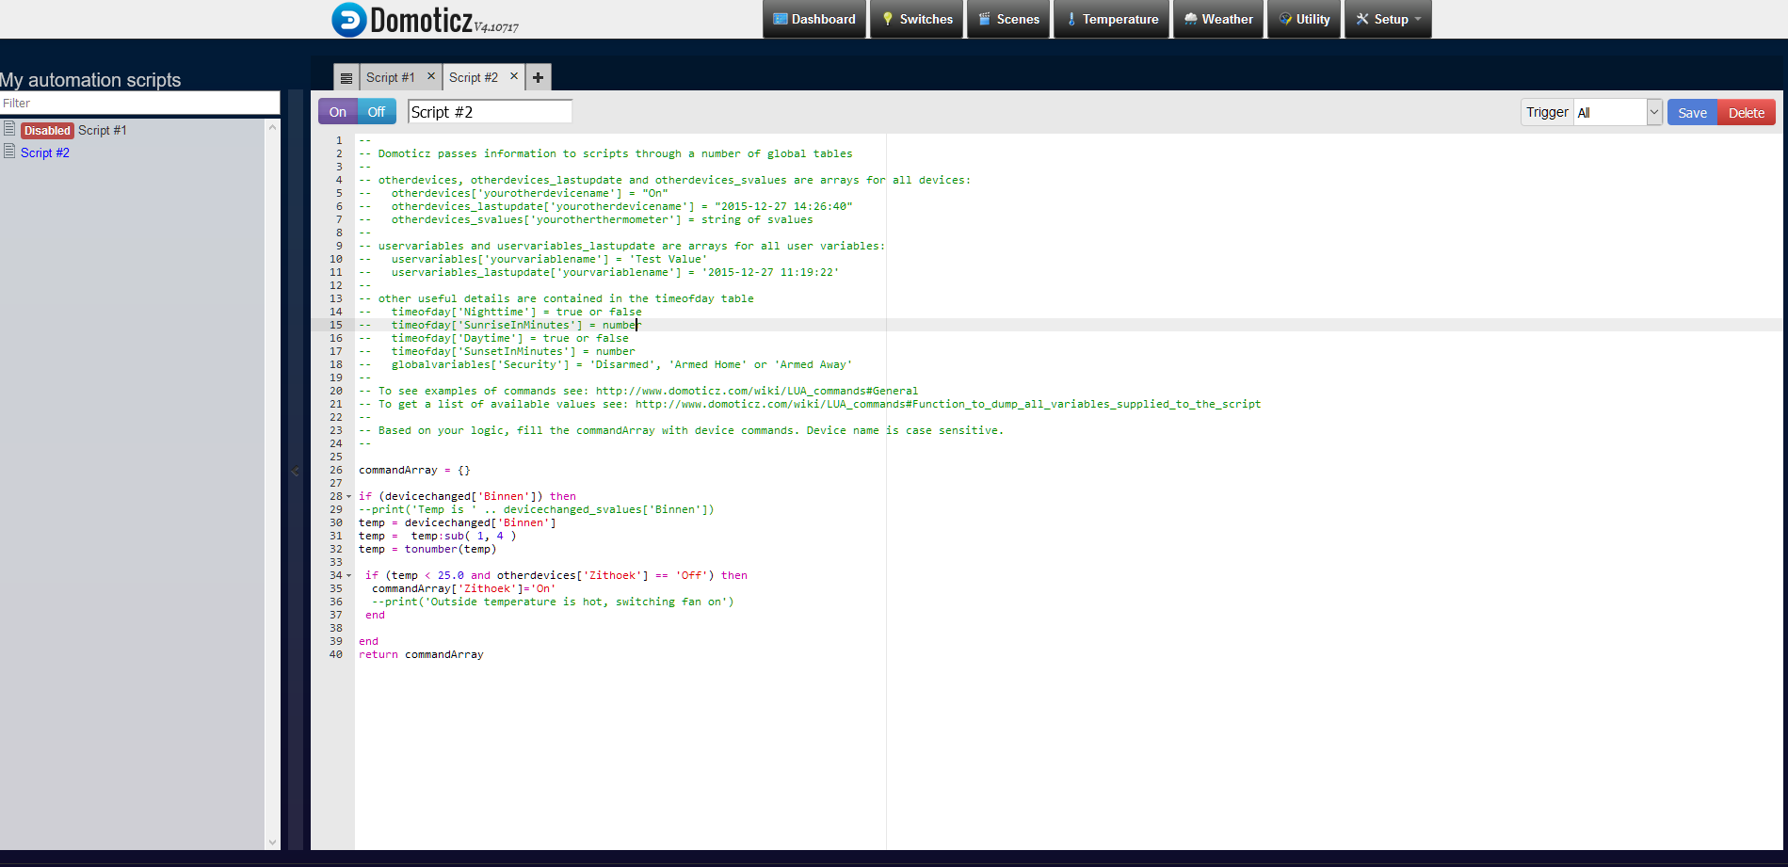The height and width of the screenshot is (867, 1788).
Task: Turn the script On
Action: 338,112
